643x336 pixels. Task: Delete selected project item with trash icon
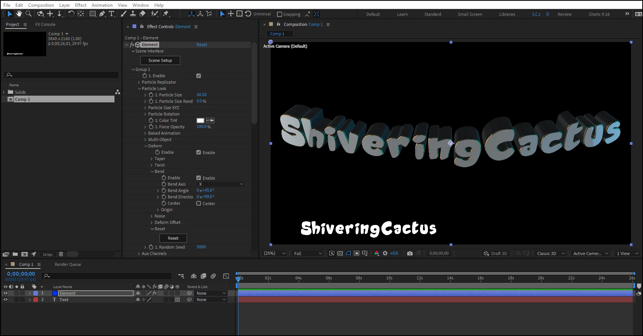61,254
